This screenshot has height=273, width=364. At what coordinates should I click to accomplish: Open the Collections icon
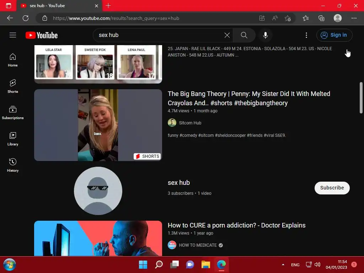pos(321,18)
